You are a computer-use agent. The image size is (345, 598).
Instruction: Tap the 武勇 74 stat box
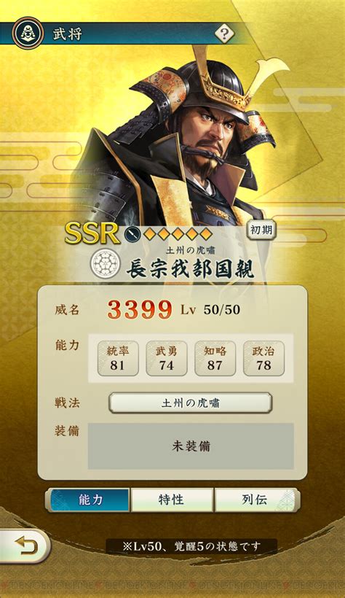click(x=167, y=359)
